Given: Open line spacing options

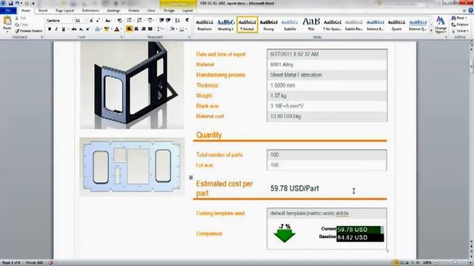Looking at the screenshot, I should pyautogui.click(x=160, y=30).
